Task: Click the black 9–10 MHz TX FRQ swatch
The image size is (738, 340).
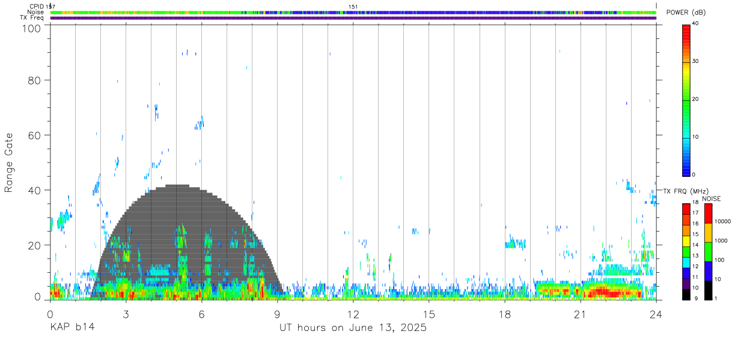Action: coord(686,294)
